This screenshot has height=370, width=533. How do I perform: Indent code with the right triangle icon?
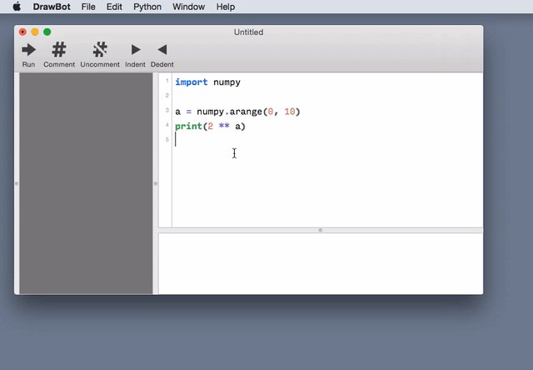click(135, 50)
